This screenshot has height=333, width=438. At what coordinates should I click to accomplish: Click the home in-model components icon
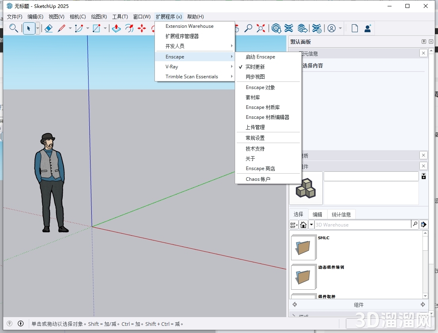(303, 225)
